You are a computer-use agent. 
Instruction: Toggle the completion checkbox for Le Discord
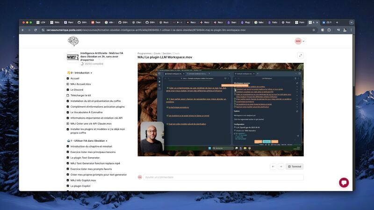coord(68,90)
